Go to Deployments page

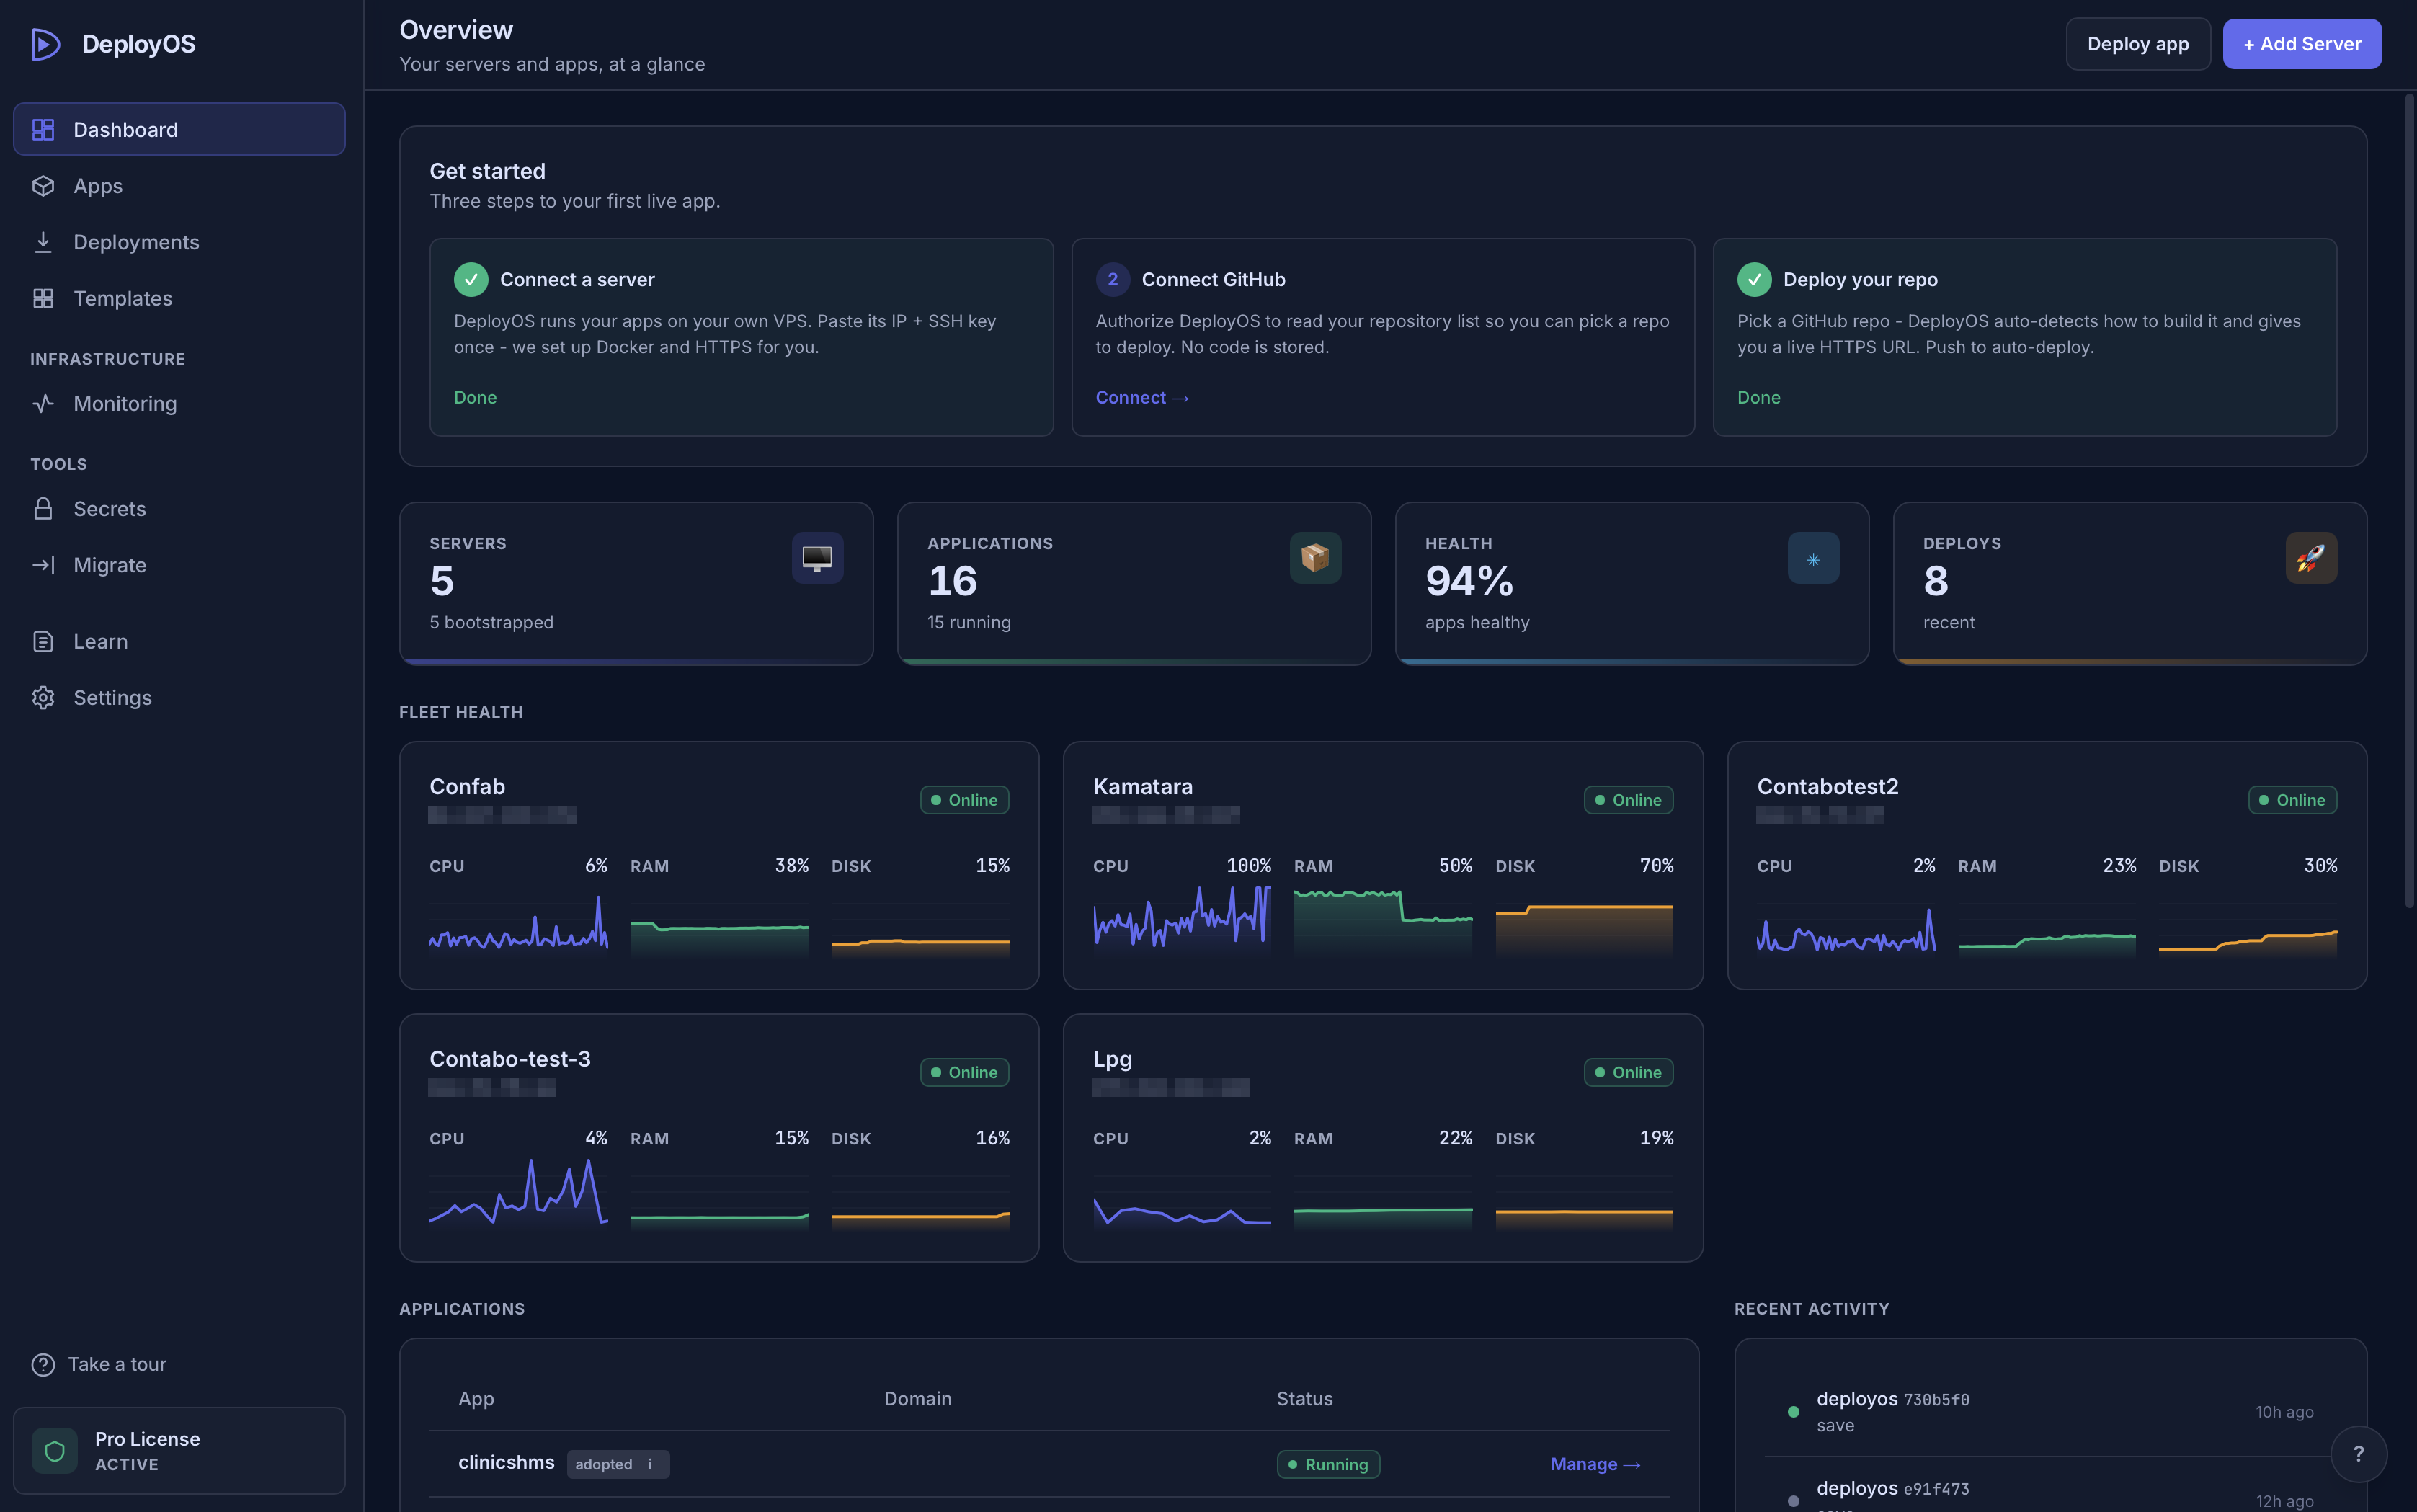(x=179, y=242)
